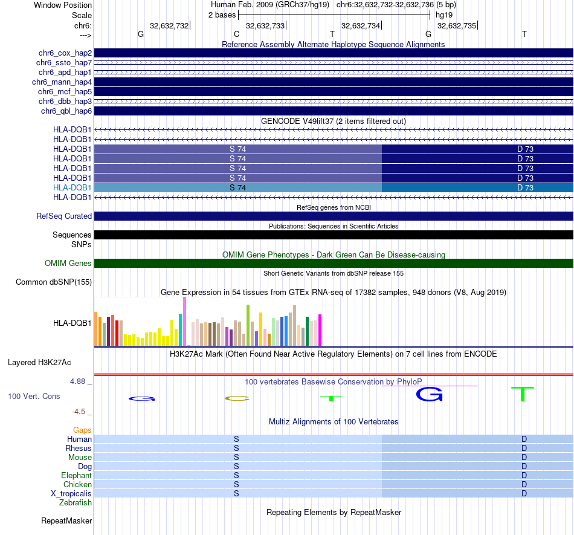
Task: Click the RepeatMasker track label
Action: click(x=66, y=520)
